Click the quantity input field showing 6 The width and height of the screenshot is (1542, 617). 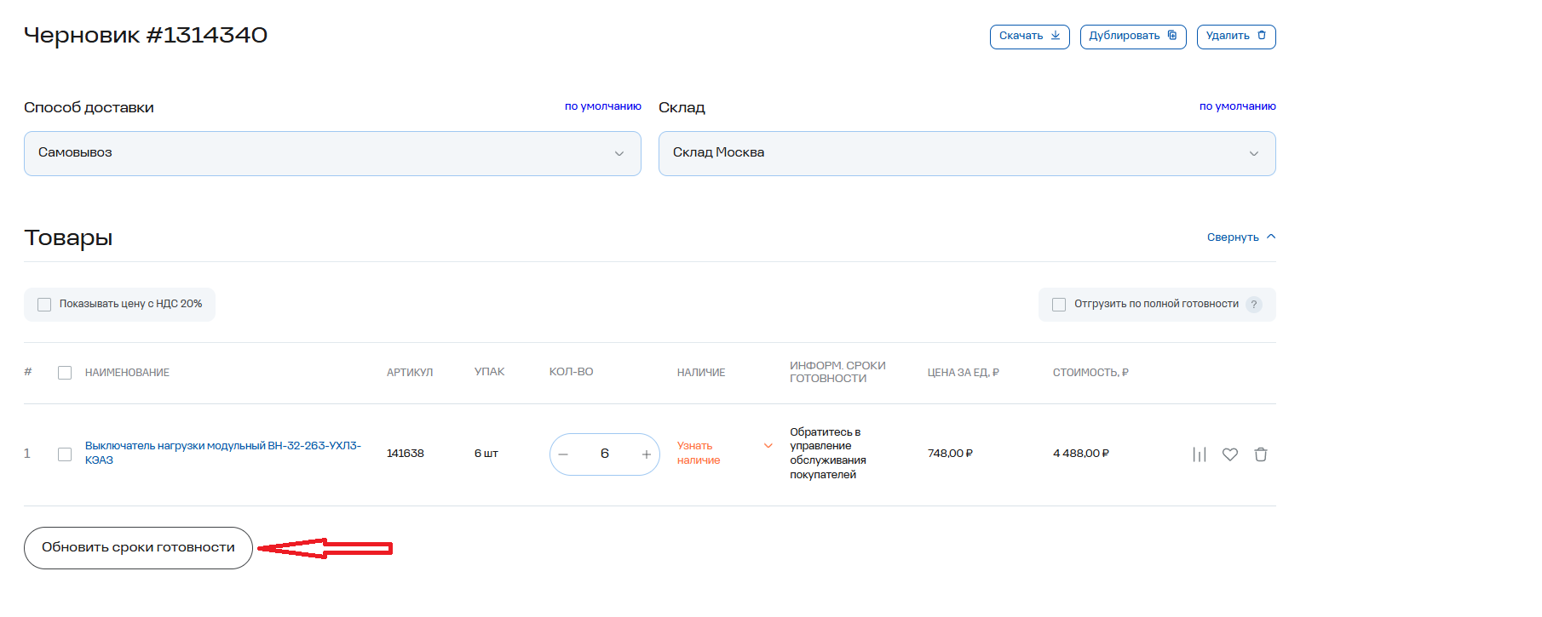coord(604,454)
